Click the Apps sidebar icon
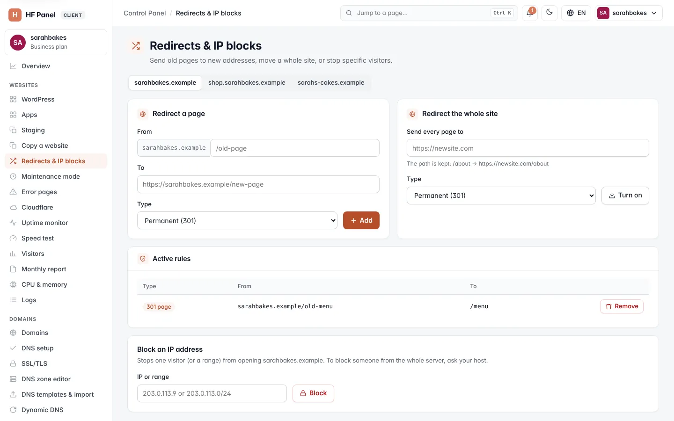674x421 pixels. pos(13,115)
